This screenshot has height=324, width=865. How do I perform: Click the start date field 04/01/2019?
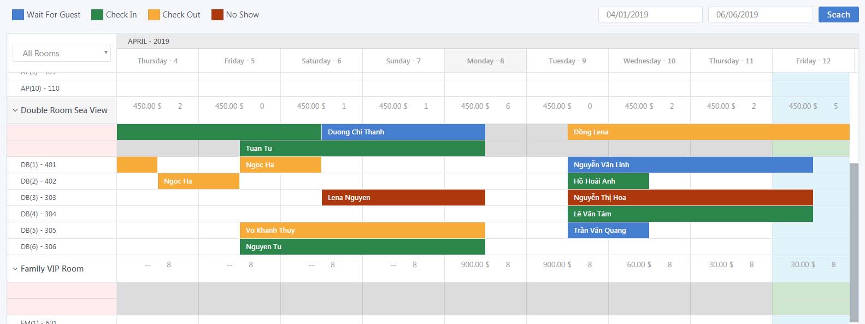650,15
